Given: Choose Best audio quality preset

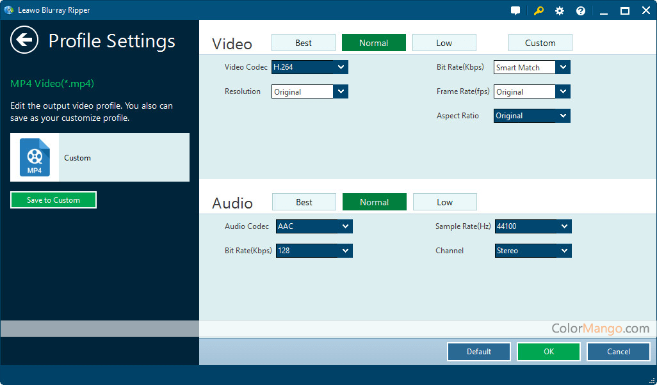Looking at the screenshot, I should [304, 202].
